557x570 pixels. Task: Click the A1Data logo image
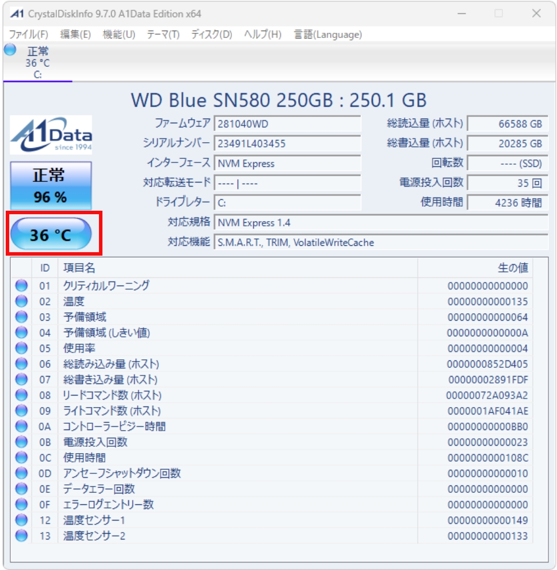point(51,135)
